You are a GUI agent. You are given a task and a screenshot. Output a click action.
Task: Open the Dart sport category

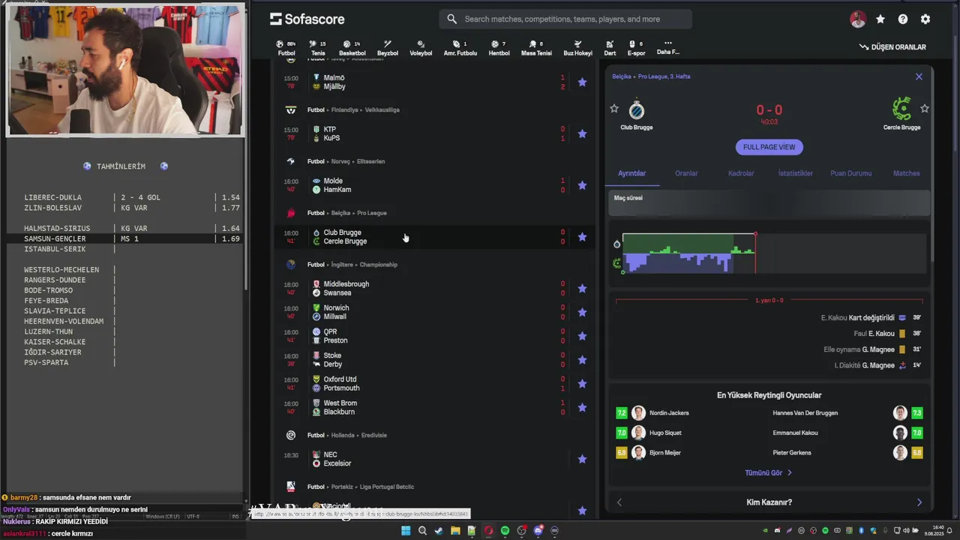tap(610, 48)
